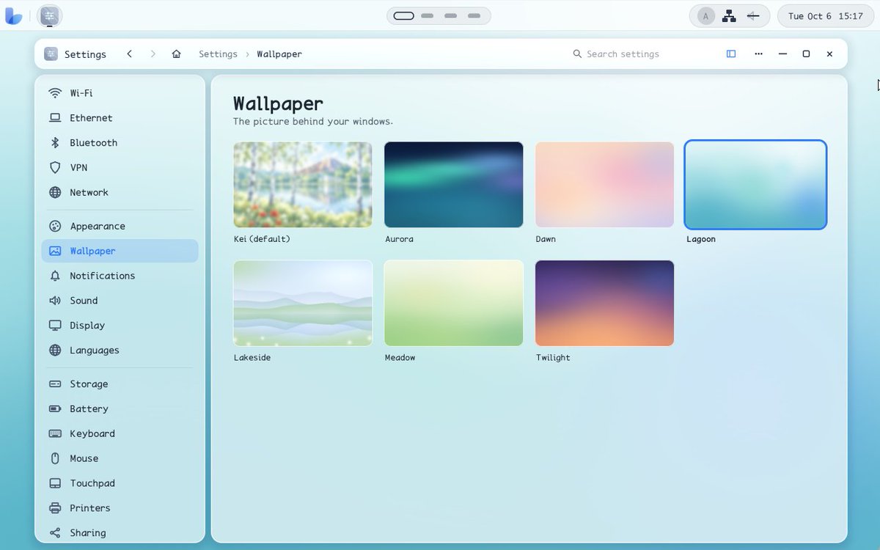Go forward with the right arrow
The height and width of the screenshot is (550, 880).
point(153,54)
